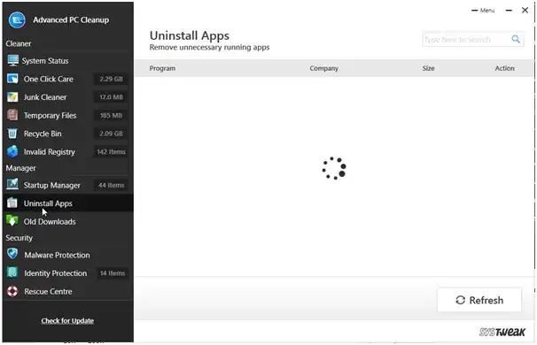Click the refresh arrows icon
Image resolution: width=537 pixels, height=345 pixels.
[460, 300]
